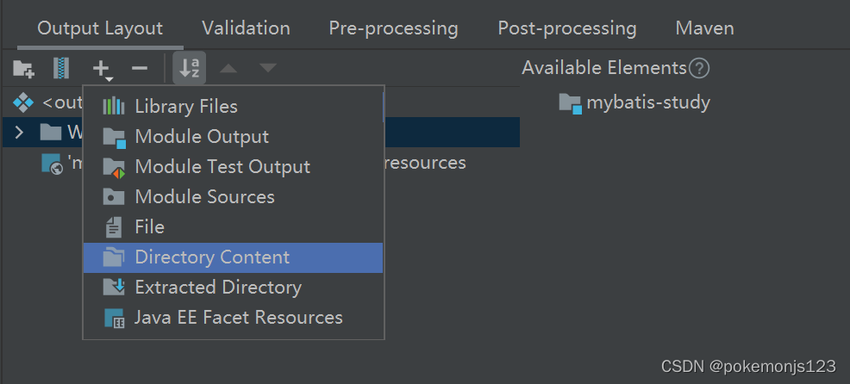850x384 pixels.
Task: Switch to the Pre-processing tab
Action: pos(393,28)
